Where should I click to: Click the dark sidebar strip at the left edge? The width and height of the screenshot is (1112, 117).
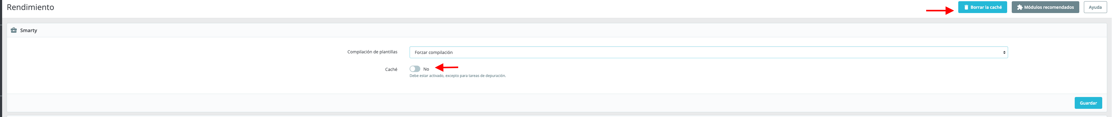pos(1,58)
